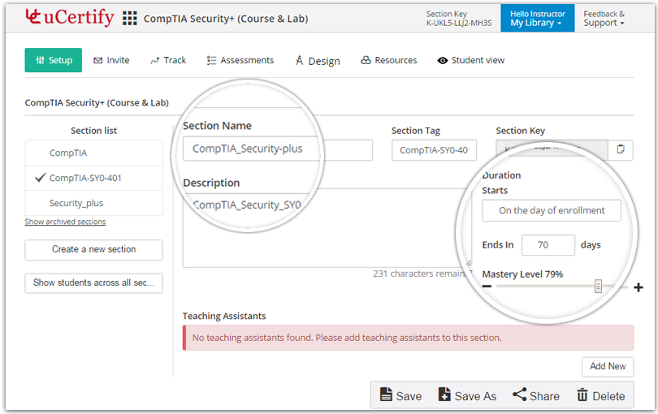Open the apps grid icon

(x=130, y=19)
